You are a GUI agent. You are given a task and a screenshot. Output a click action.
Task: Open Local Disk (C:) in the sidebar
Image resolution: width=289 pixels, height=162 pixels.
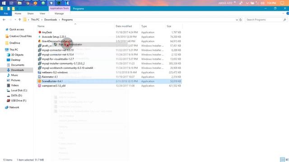point(19,90)
